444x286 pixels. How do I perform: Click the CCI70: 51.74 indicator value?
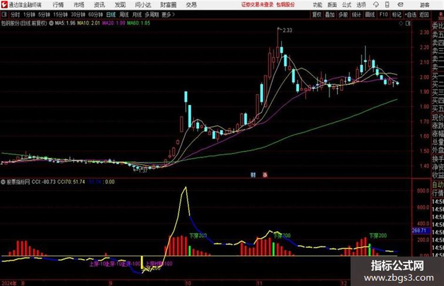[x=71, y=182]
